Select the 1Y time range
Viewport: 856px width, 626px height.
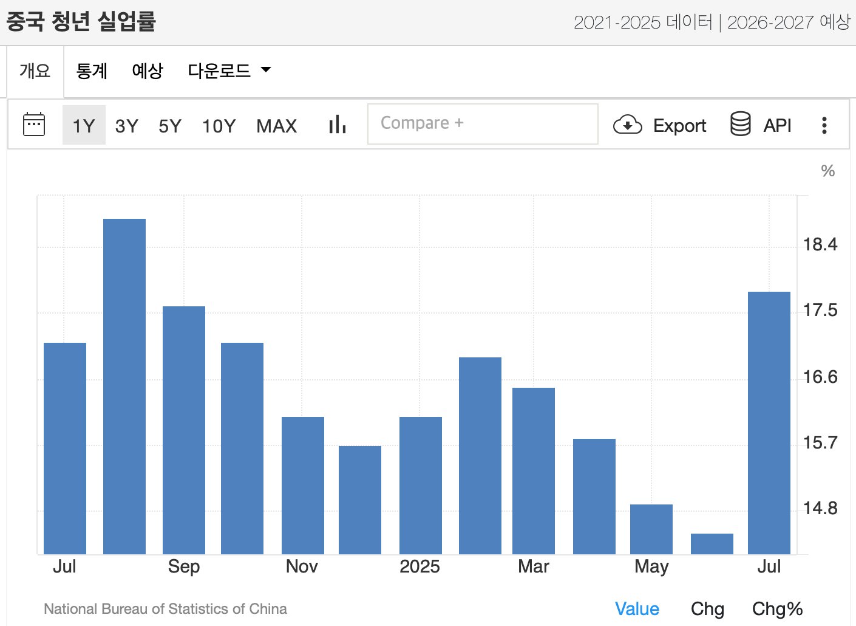click(x=84, y=126)
